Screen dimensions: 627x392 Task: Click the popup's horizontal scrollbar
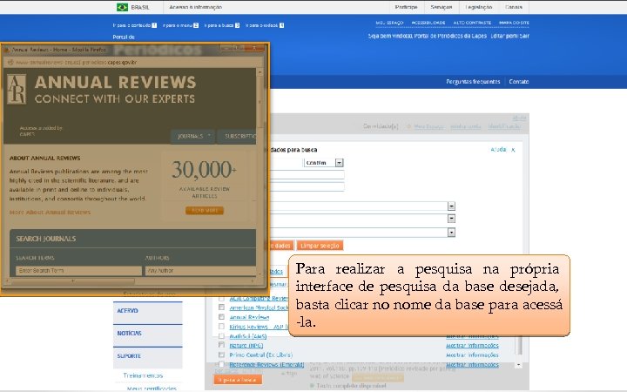[x=73, y=281]
